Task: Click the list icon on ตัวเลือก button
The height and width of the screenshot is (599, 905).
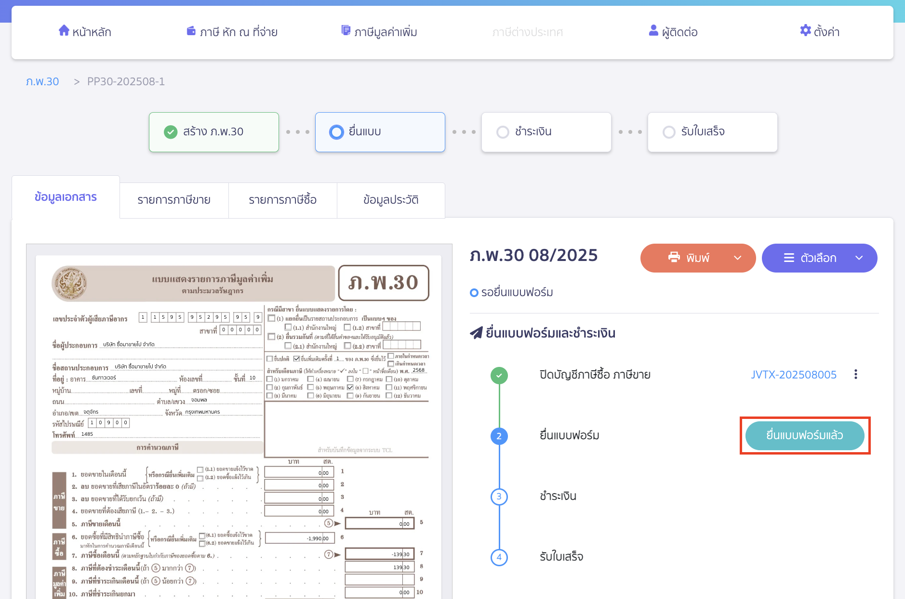Action: 789,258
